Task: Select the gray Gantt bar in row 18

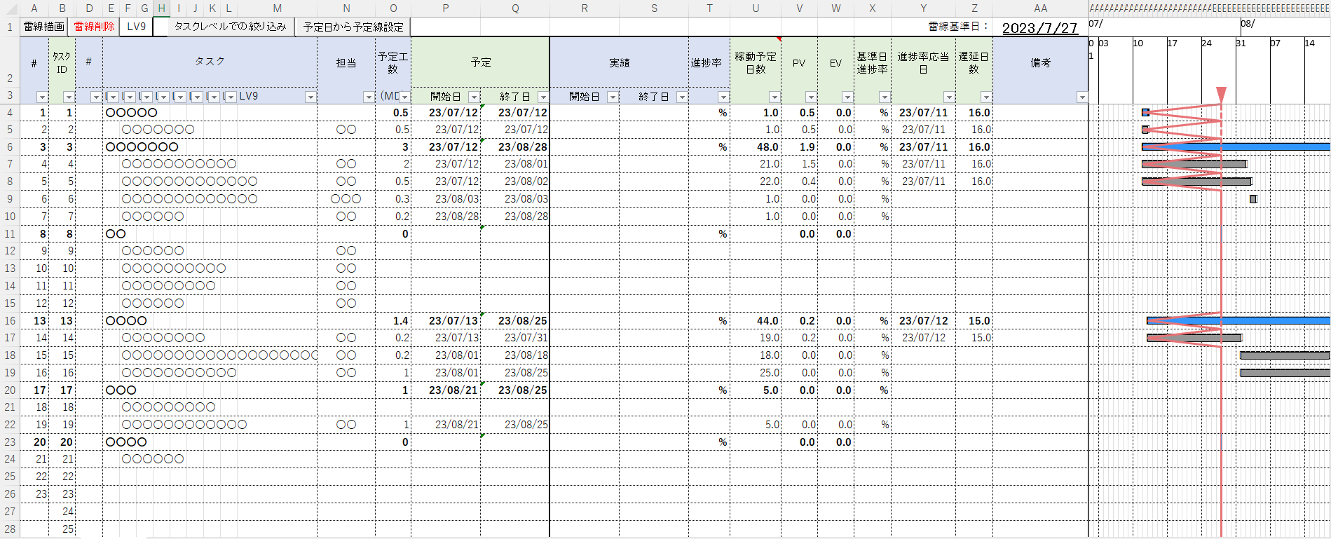Action: point(1285,355)
